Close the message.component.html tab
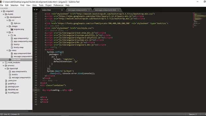 118,10
